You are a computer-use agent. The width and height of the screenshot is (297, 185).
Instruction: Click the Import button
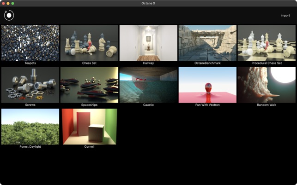click(x=285, y=16)
